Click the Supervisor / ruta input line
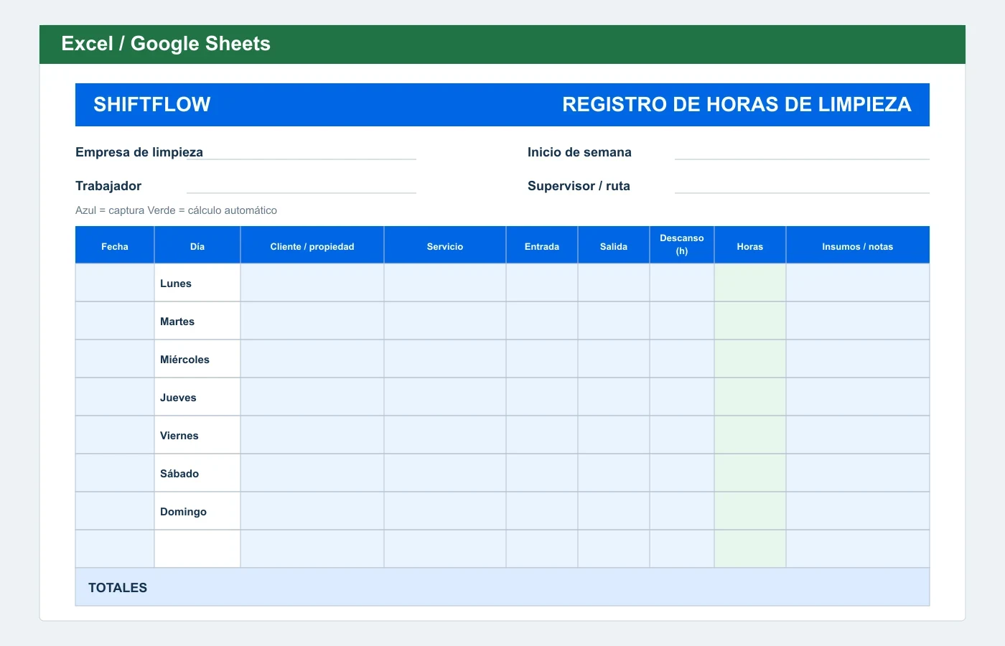The image size is (1005, 646). click(x=802, y=186)
